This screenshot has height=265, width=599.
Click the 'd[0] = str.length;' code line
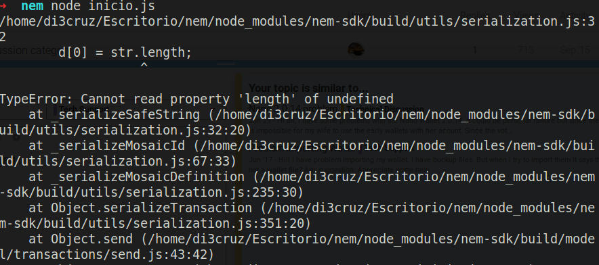[x=125, y=52]
